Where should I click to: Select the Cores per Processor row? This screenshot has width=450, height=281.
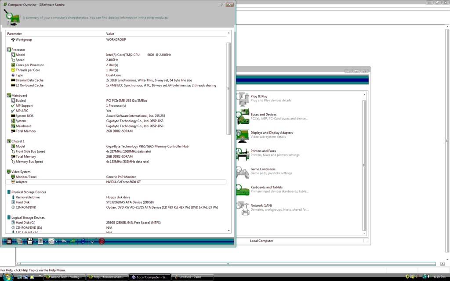tap(116, 65)
